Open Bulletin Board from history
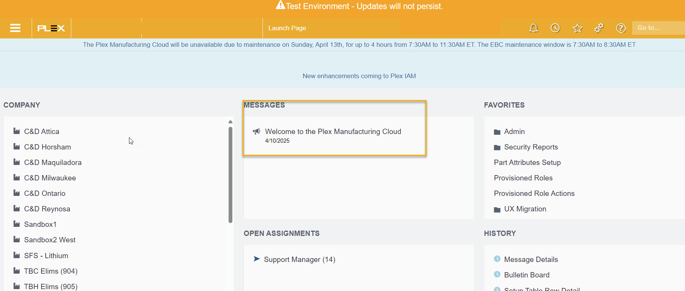685x291 pixels. coord(527,275)
